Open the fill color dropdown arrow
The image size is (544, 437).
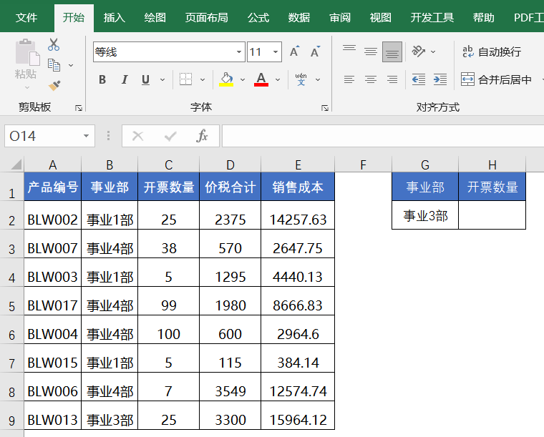pyautogui.click(x=243, y=79)
